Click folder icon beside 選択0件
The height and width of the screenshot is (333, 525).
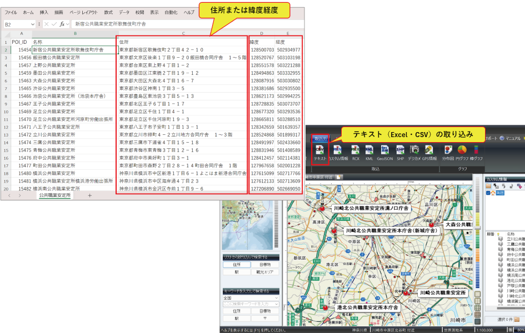pos(517,320)
